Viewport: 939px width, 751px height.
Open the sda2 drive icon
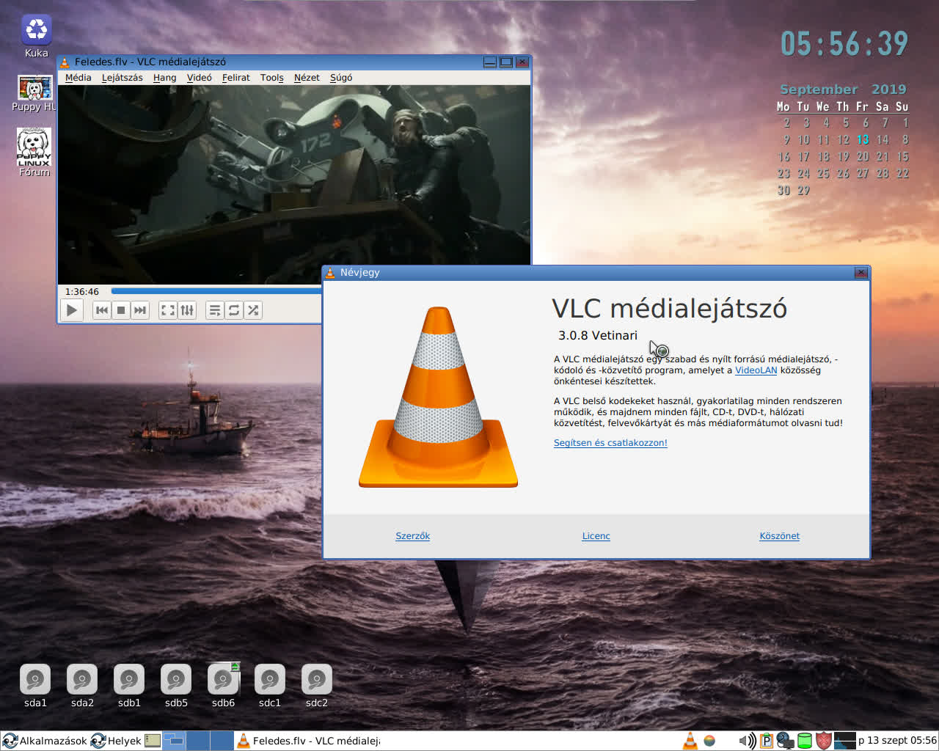click(82, 686)
